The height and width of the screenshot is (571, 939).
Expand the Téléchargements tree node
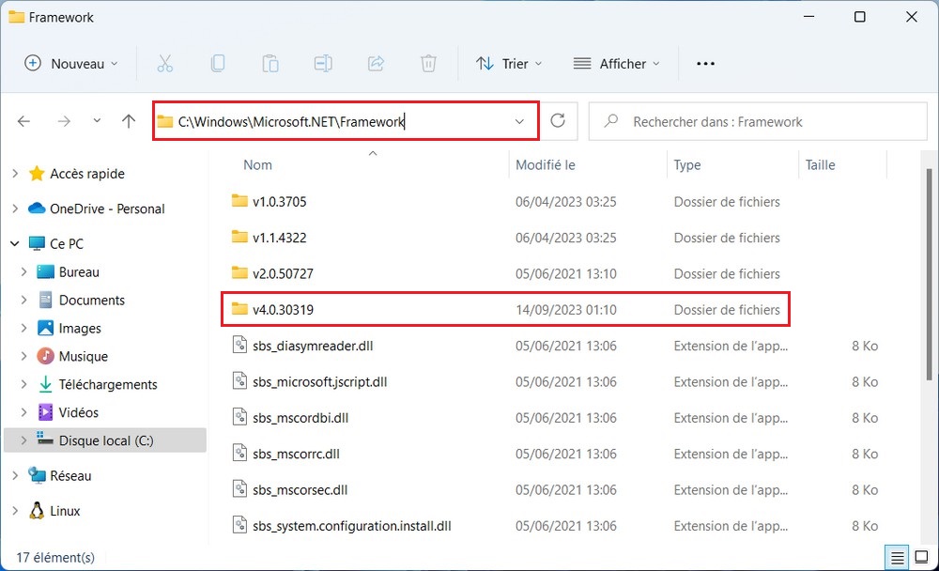click(24, 385)
